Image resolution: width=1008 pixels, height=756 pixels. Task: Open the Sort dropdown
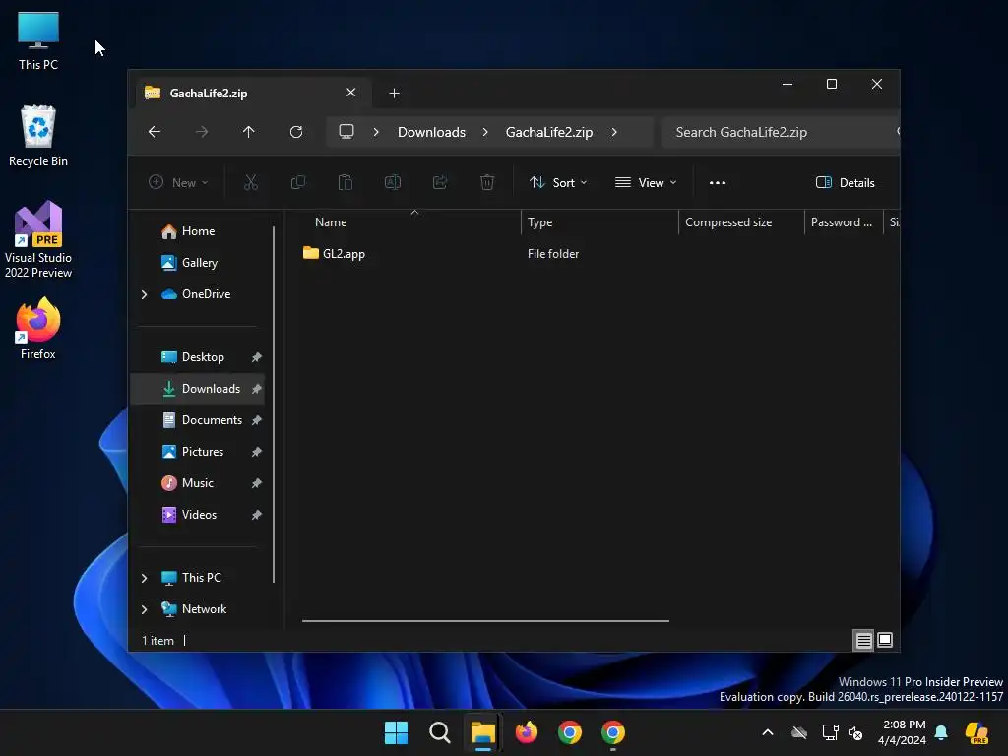coord(558,182)
